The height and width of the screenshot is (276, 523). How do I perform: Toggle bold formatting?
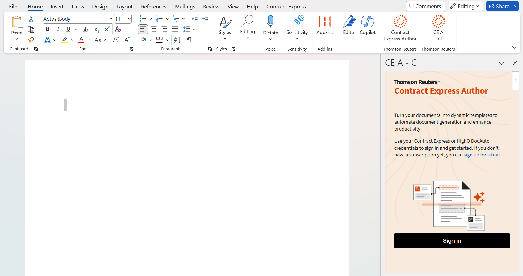47,29
